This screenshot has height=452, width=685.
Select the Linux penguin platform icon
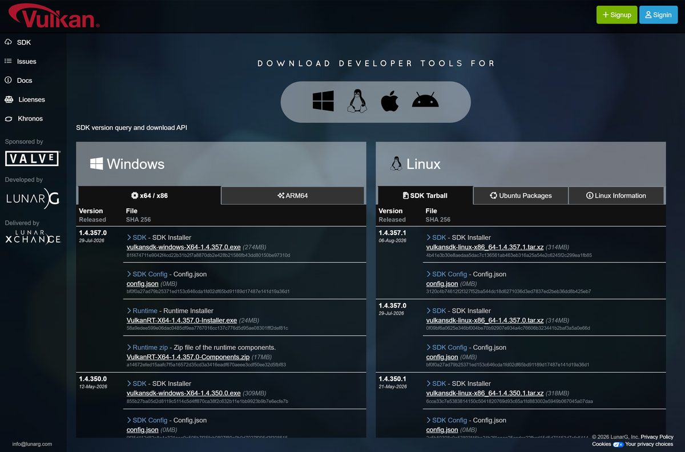pyautogui.click(x=357, y=102)
